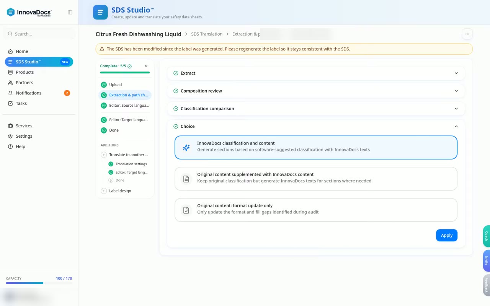Click the Home house icon in sidebar
The image size is (490, 306).
click(x=10, y=51)
